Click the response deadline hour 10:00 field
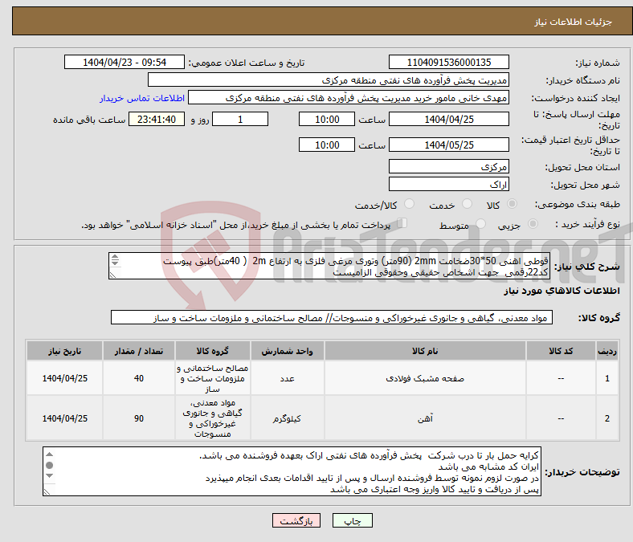Viewport: 633px width, 542px height. [x=327, y=119]
